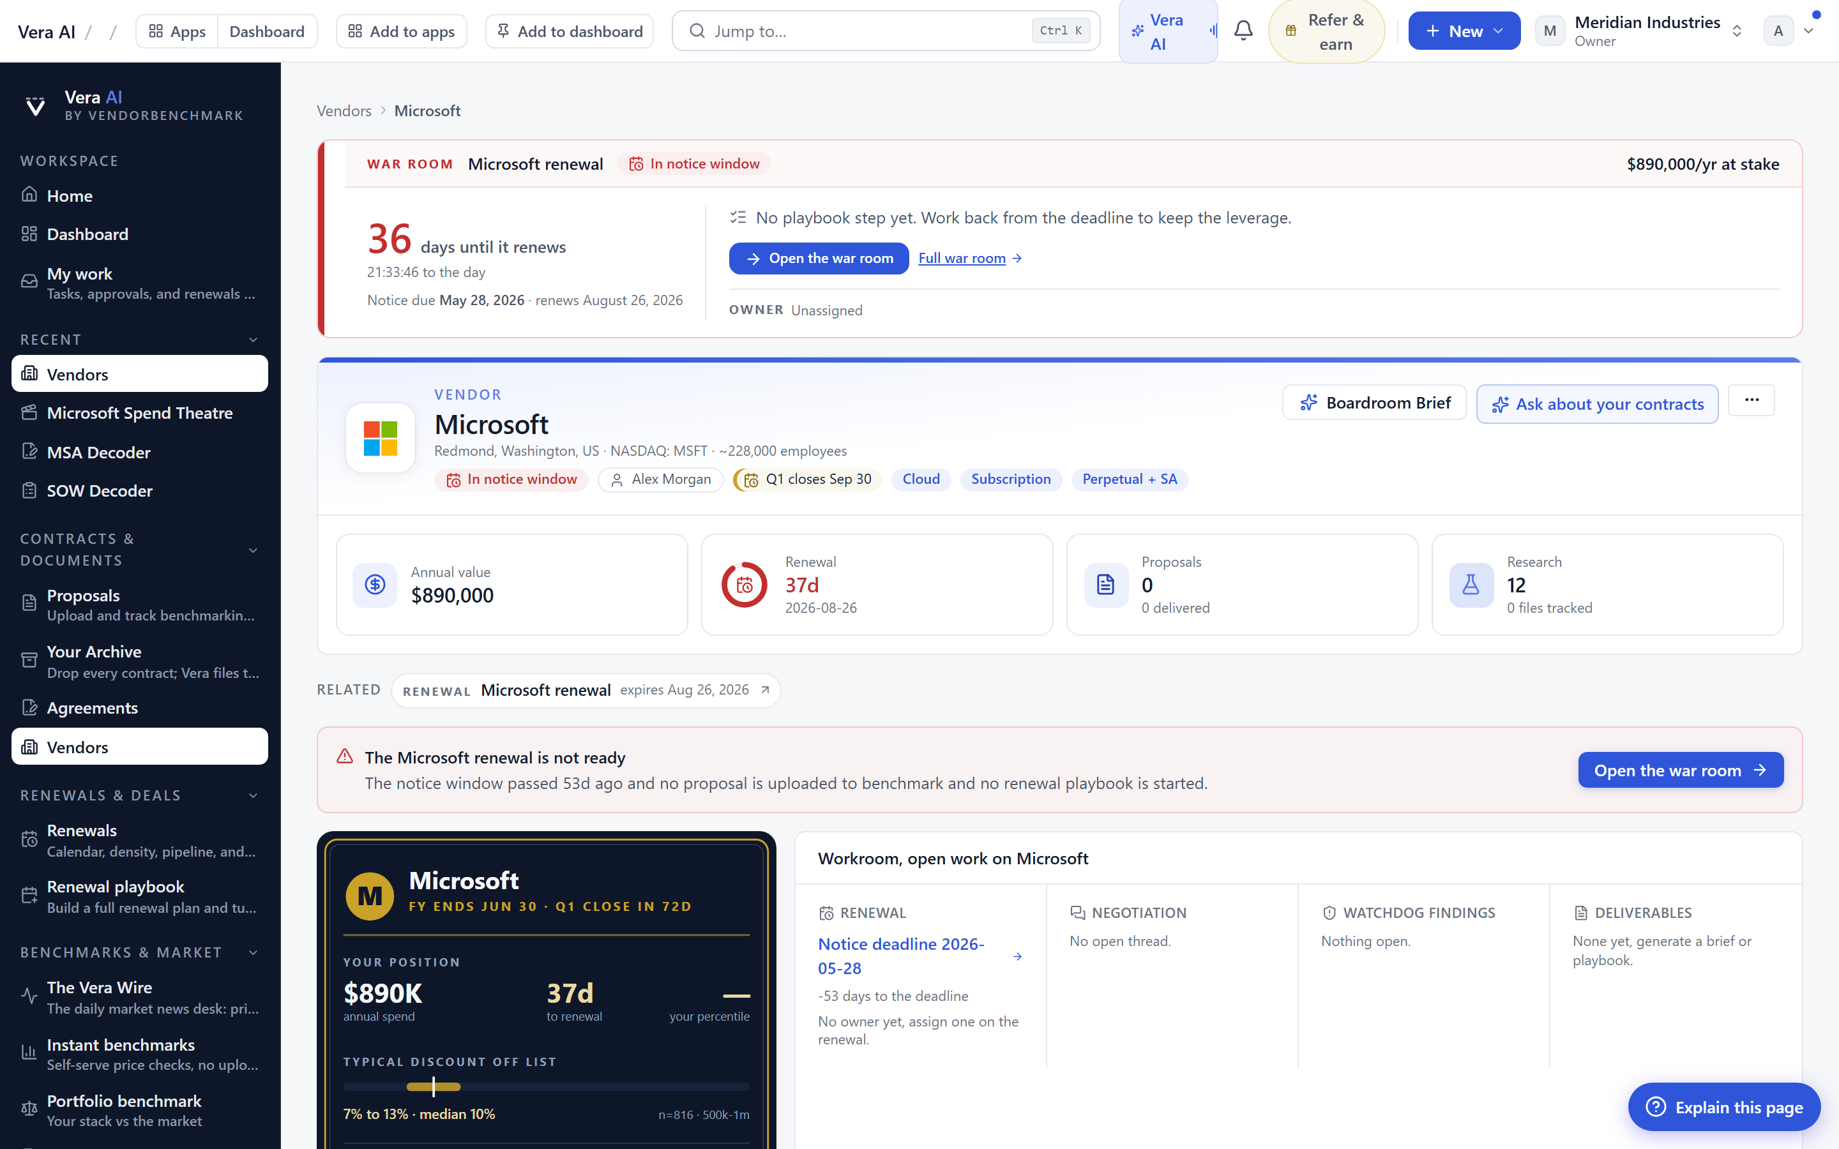
Task: Click Ask about your contracts
Action: [1598, 404]
